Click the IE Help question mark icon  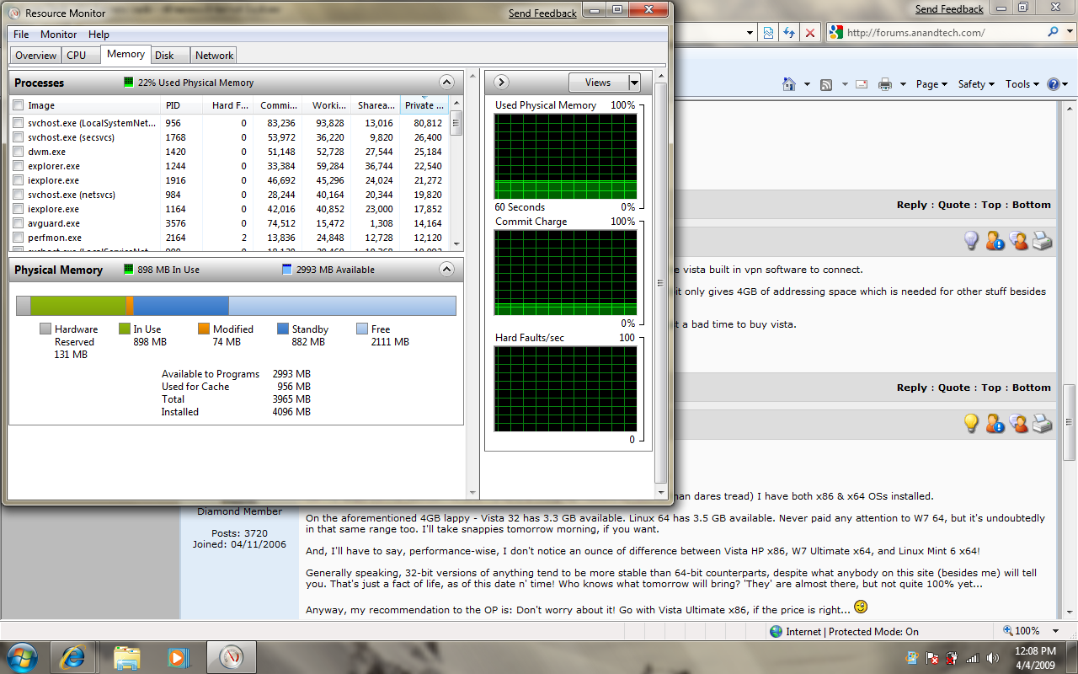coord(1053,84)
